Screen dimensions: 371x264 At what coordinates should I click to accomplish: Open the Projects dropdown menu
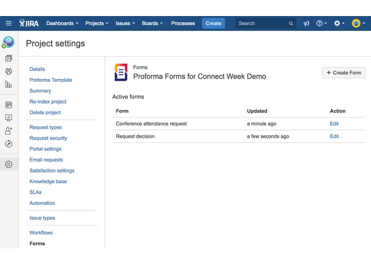tap(97, 23)
